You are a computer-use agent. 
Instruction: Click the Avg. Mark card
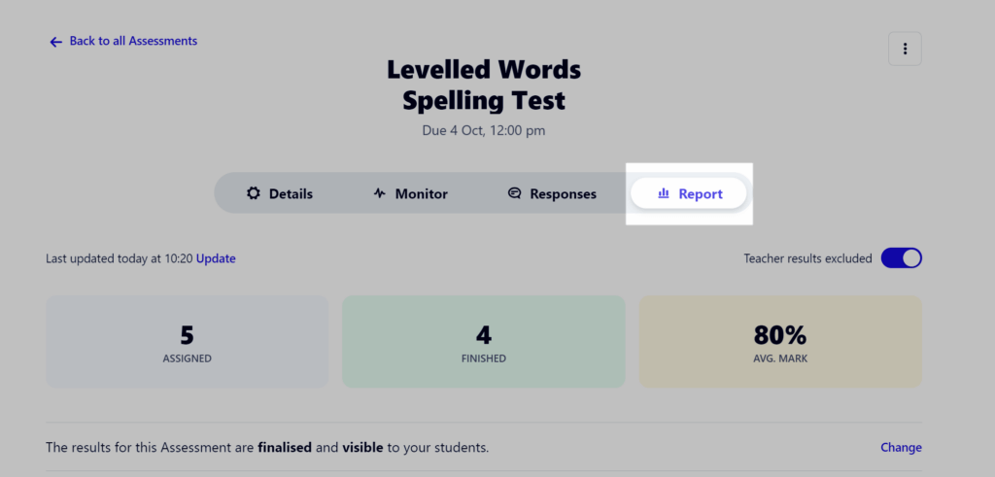(780, 342)
